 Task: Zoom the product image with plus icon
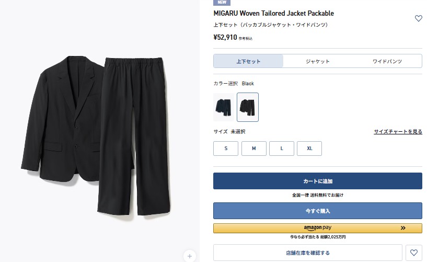pos(190,256)
